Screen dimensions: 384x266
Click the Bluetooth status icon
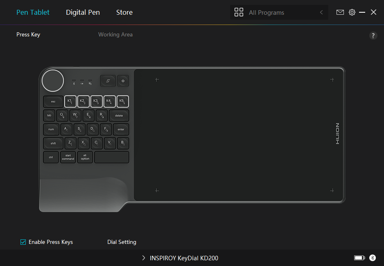[x=373, y=258]
